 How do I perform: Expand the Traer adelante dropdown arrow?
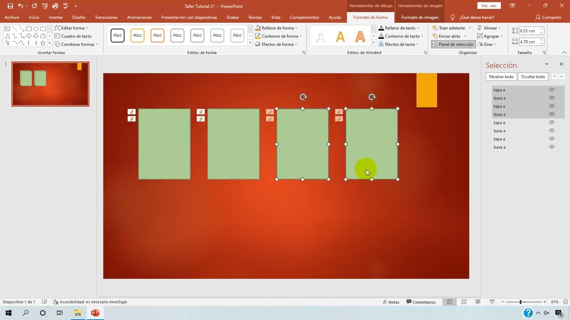point(469,28)
